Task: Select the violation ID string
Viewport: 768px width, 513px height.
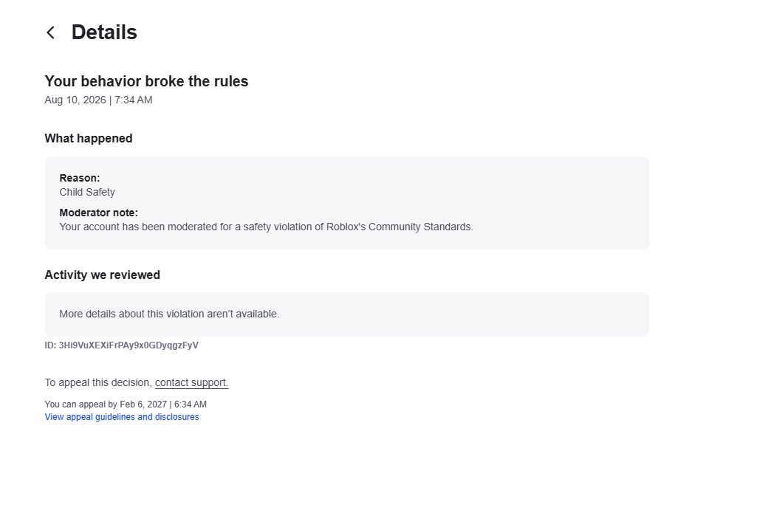Action: pos(128,345)
